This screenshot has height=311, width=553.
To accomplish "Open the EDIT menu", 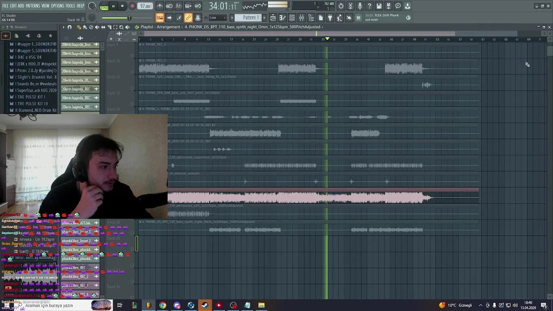I will (13, 6).
